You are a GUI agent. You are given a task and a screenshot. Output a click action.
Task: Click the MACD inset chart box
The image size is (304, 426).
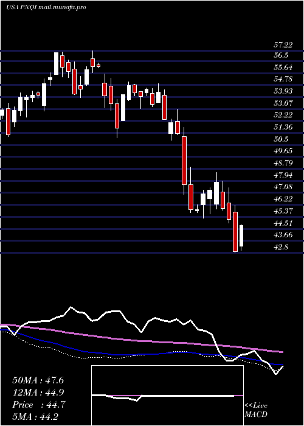[x=167, y=396]
